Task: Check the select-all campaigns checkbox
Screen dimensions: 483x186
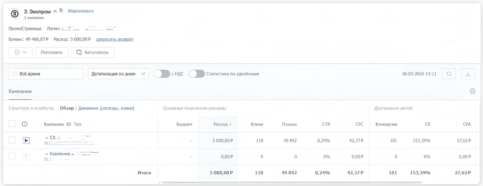Action: [x=12, y=124]
